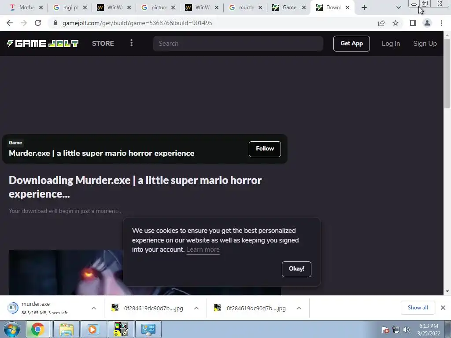Click the Get App button
451x338 pixels.
pyautogui.click(x=351, y=44)
